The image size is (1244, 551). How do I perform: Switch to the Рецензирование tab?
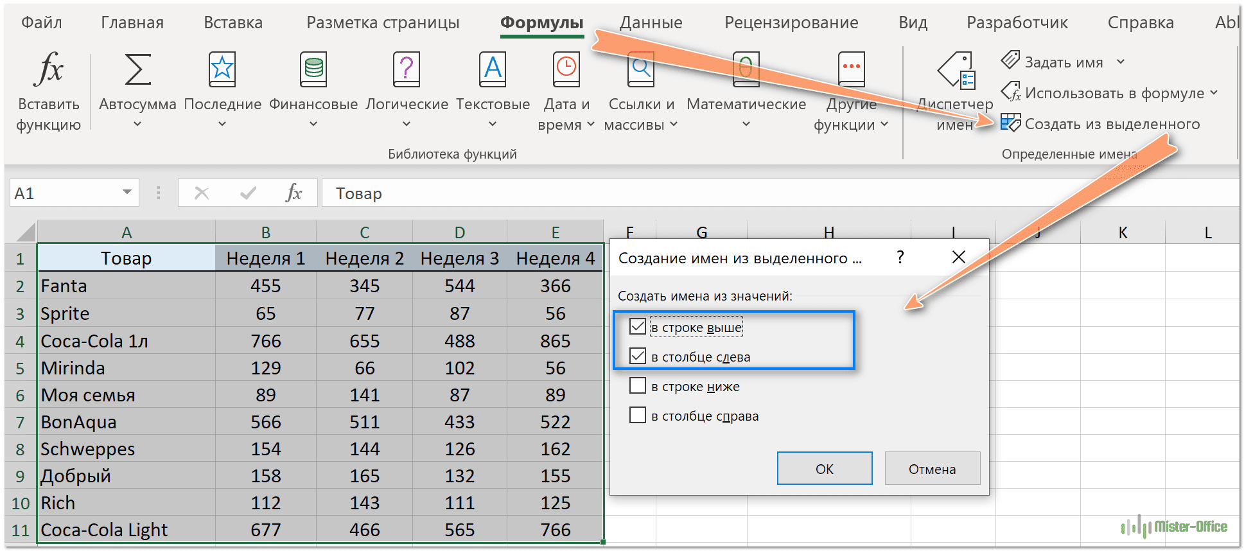[791, 22]
